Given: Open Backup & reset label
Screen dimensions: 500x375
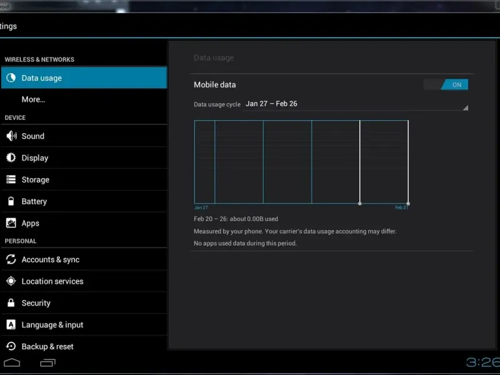Looking at the screenshot, I should click(47, 347).
